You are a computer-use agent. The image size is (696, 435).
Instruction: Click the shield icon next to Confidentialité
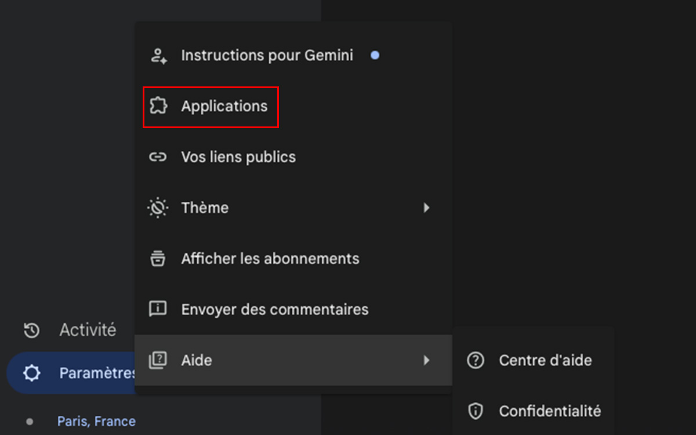tap(475, 411)
